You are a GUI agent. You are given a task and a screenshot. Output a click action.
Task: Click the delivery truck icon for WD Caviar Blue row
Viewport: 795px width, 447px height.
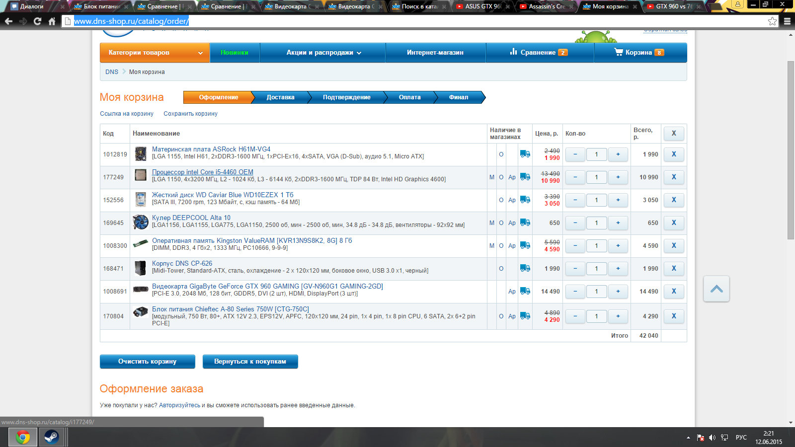tap(525, 200)
